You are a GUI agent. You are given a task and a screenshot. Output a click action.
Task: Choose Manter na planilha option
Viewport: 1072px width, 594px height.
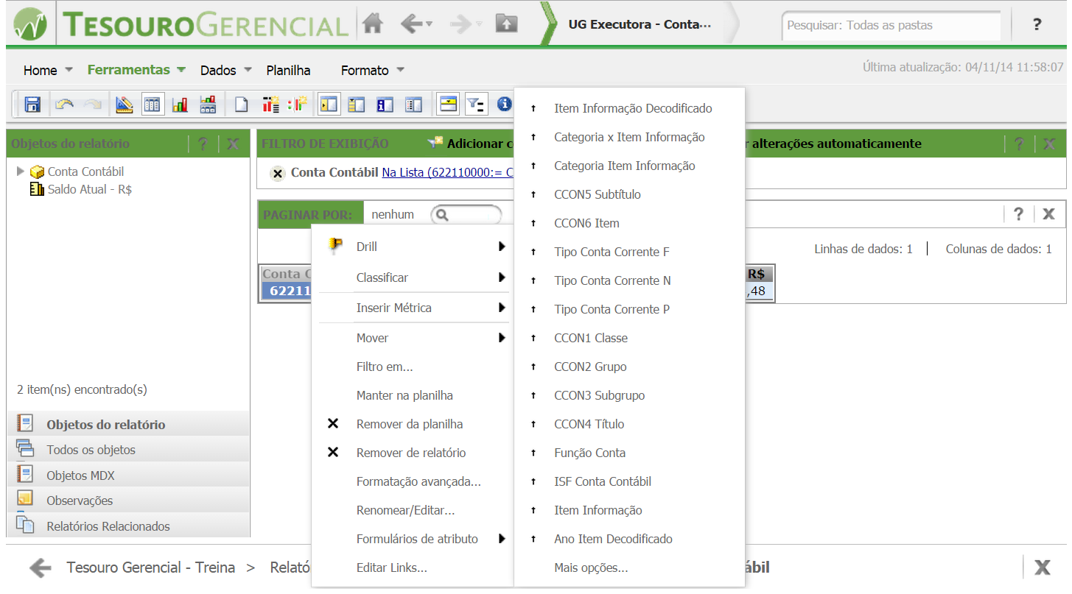pos(404,395)
